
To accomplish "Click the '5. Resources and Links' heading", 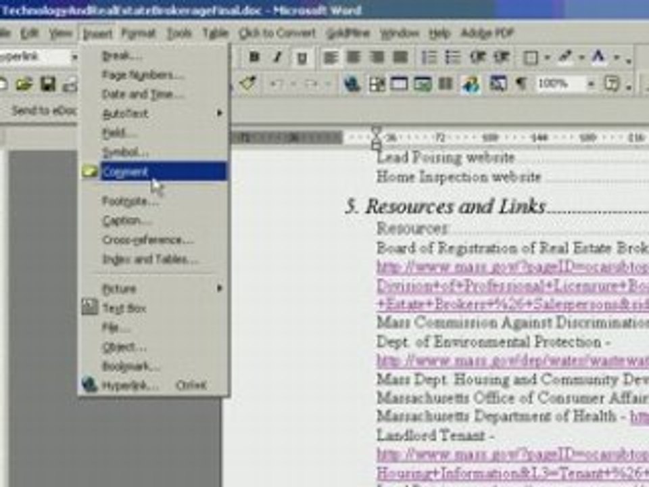I will [x=446, y=206].
